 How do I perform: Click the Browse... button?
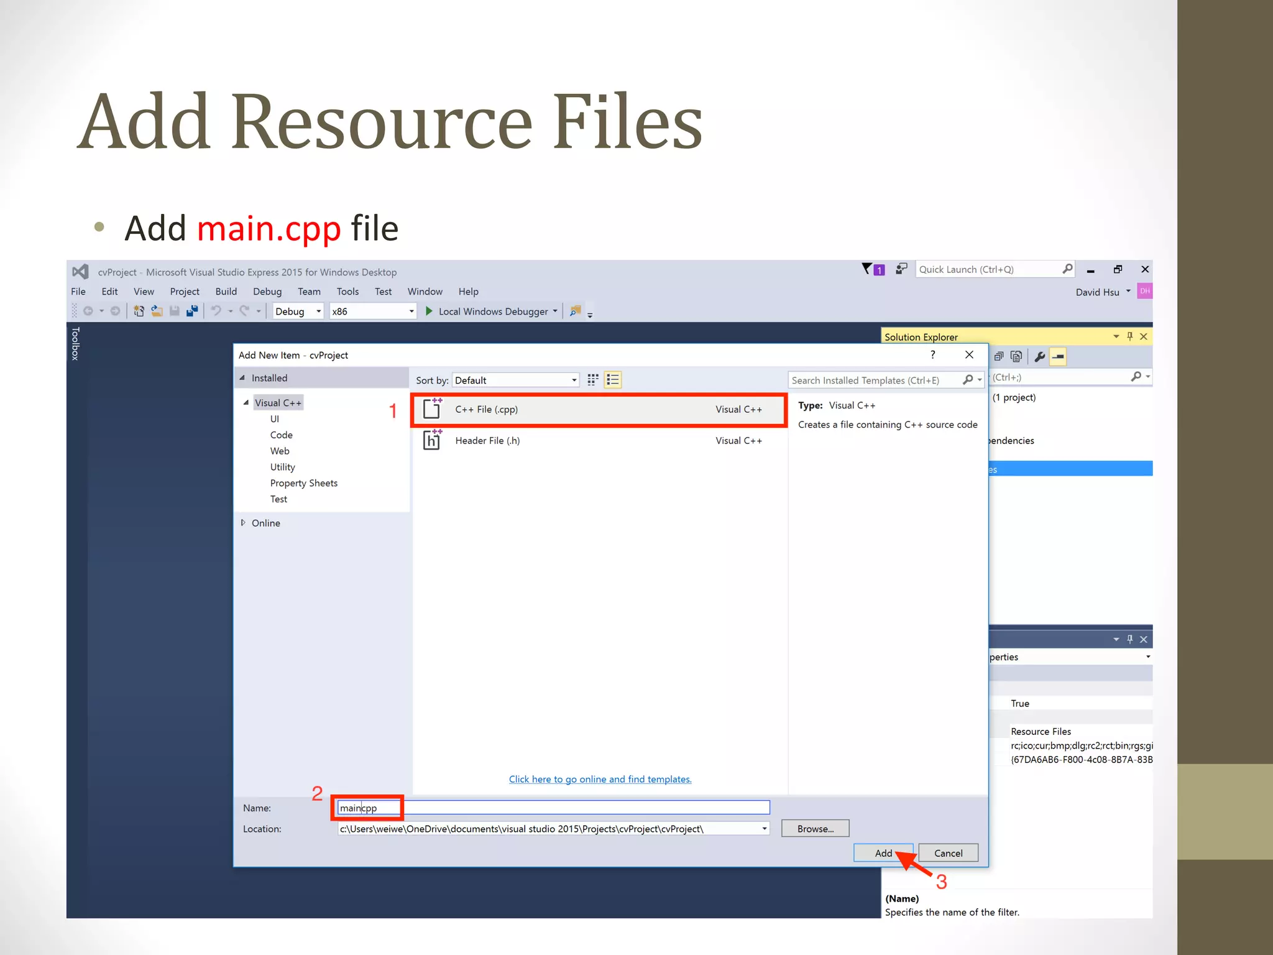(x=815, y=829)
